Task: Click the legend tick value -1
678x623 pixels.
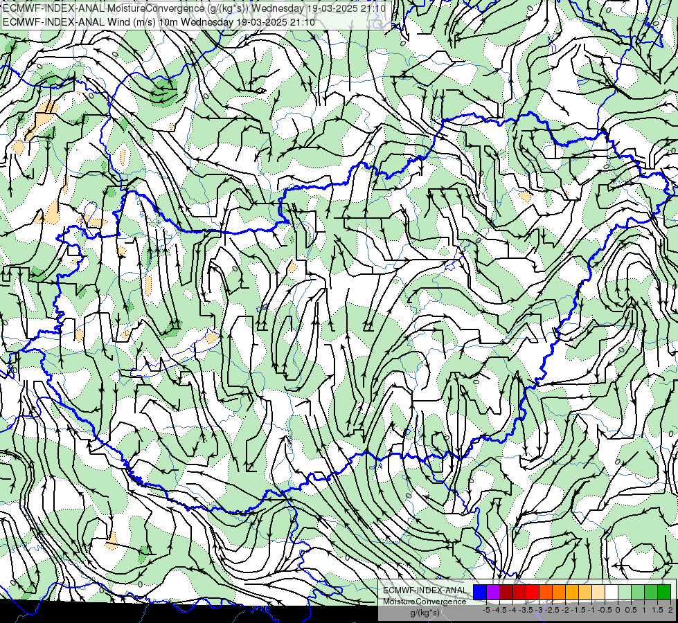Action: click(x=591, y=610)
